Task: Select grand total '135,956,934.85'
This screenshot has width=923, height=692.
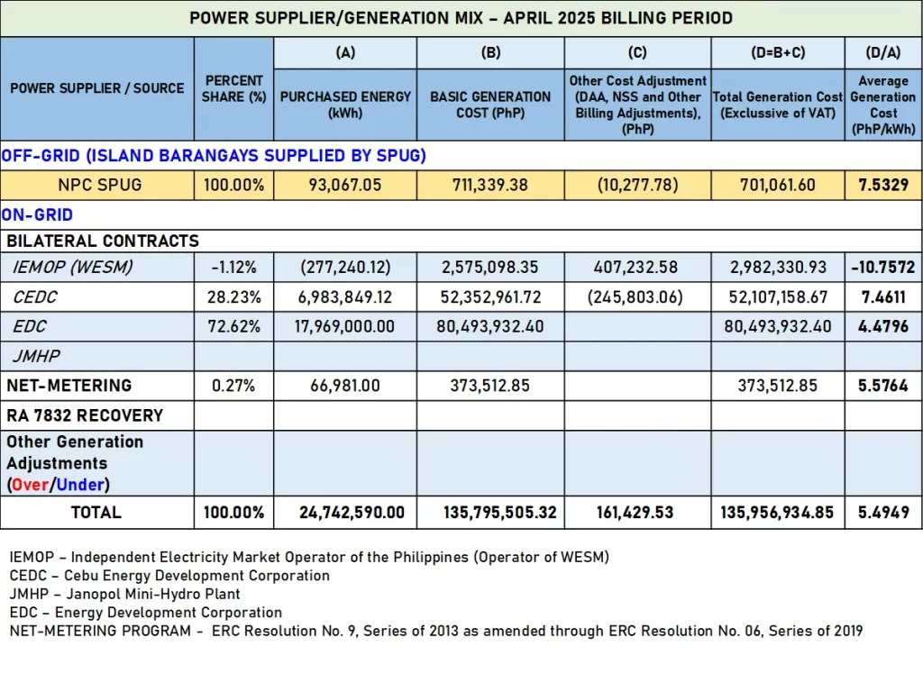Action: [777, 513]
